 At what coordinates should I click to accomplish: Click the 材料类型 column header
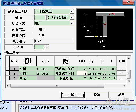[28, 61]
